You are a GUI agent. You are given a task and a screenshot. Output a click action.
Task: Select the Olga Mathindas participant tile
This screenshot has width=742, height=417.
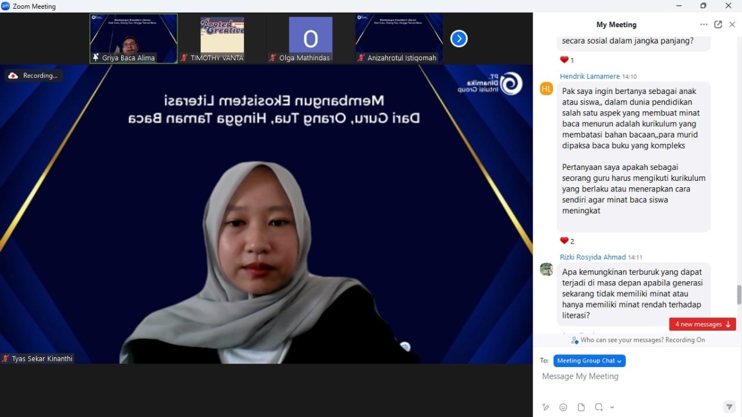click(x=310, y=38)
